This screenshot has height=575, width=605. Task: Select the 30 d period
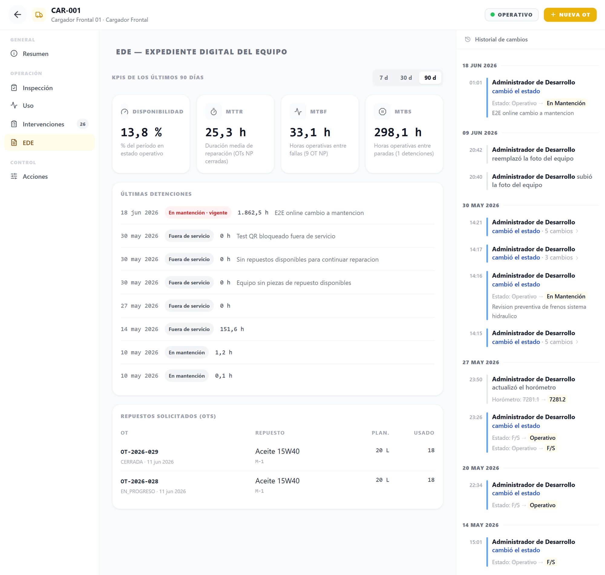(406, 78)
